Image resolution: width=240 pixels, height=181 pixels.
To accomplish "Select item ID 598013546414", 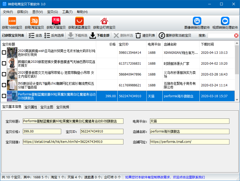I will click(x=130, y=53).
